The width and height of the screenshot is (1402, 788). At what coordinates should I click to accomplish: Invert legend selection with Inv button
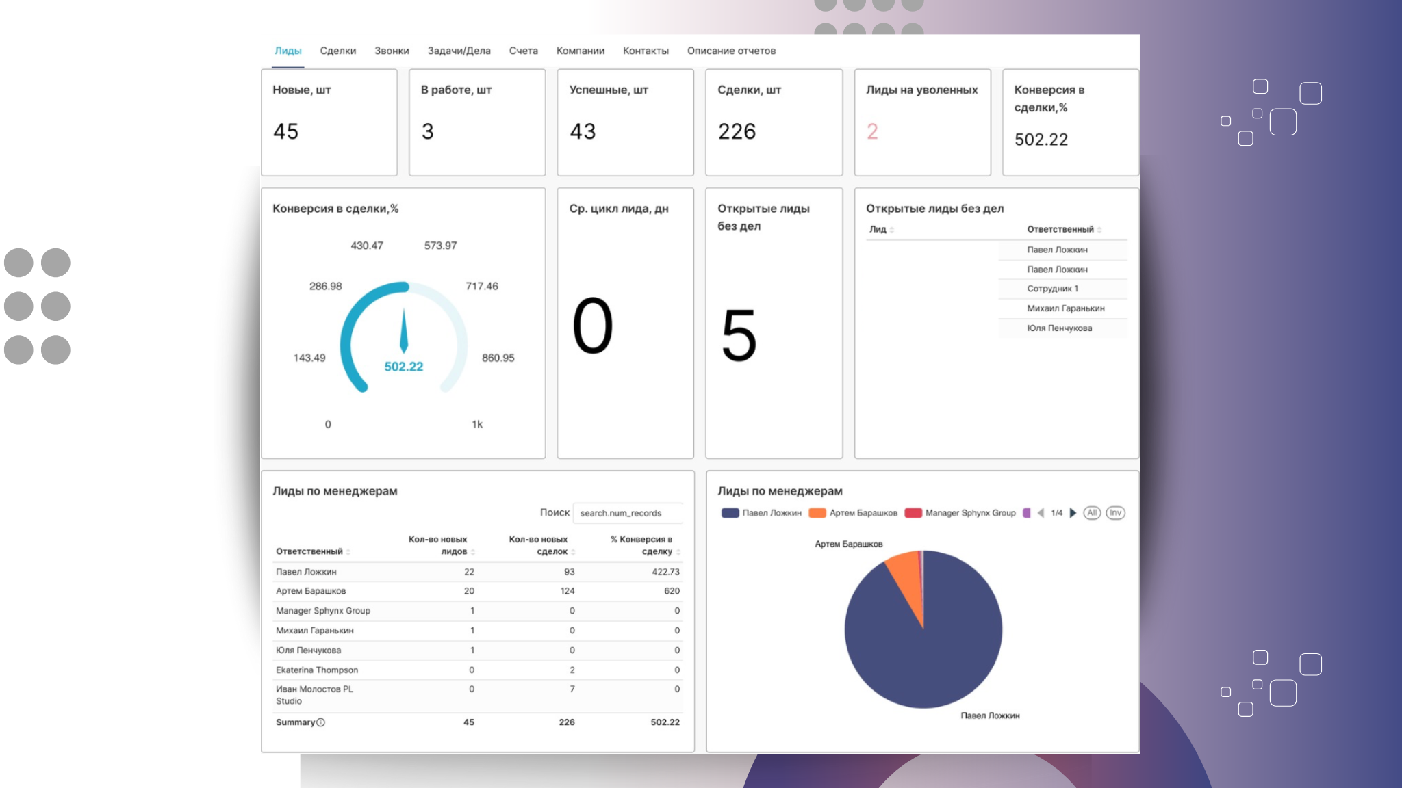(x=1115, y=513)
